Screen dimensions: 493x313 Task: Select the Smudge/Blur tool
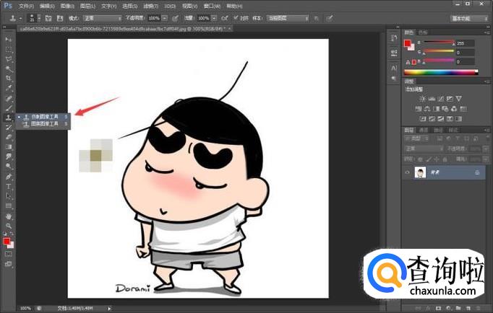9,156
